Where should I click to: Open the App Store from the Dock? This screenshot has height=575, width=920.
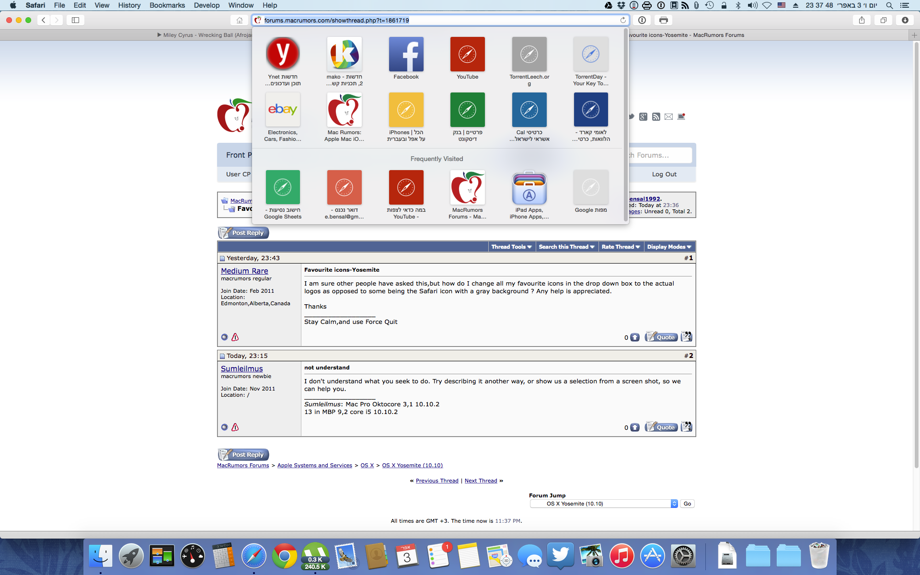coord(653,556)
